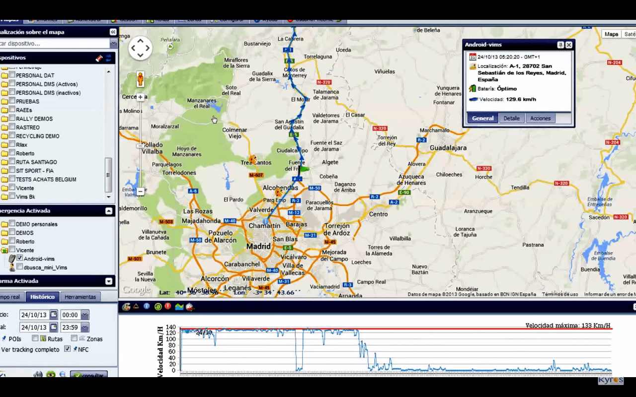Click the device tree scroll-down arrow
The image size is (636, 397).
pyautogui.click(x=109, y=197)
